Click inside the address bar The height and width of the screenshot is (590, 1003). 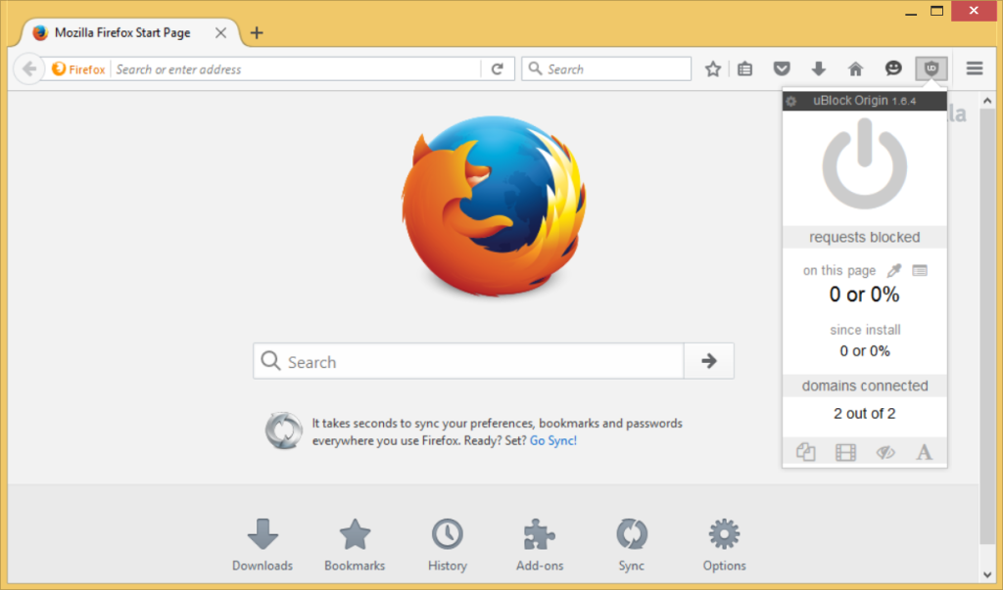(294, 68)
